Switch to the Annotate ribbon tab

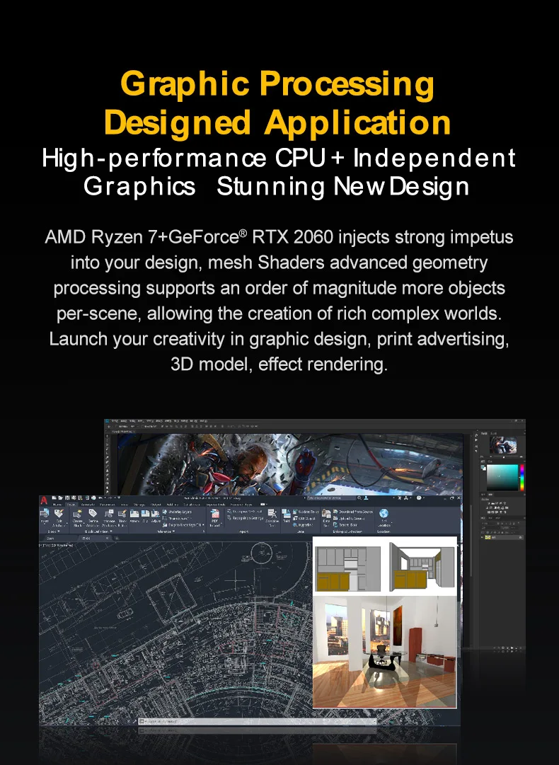[88, 505]
